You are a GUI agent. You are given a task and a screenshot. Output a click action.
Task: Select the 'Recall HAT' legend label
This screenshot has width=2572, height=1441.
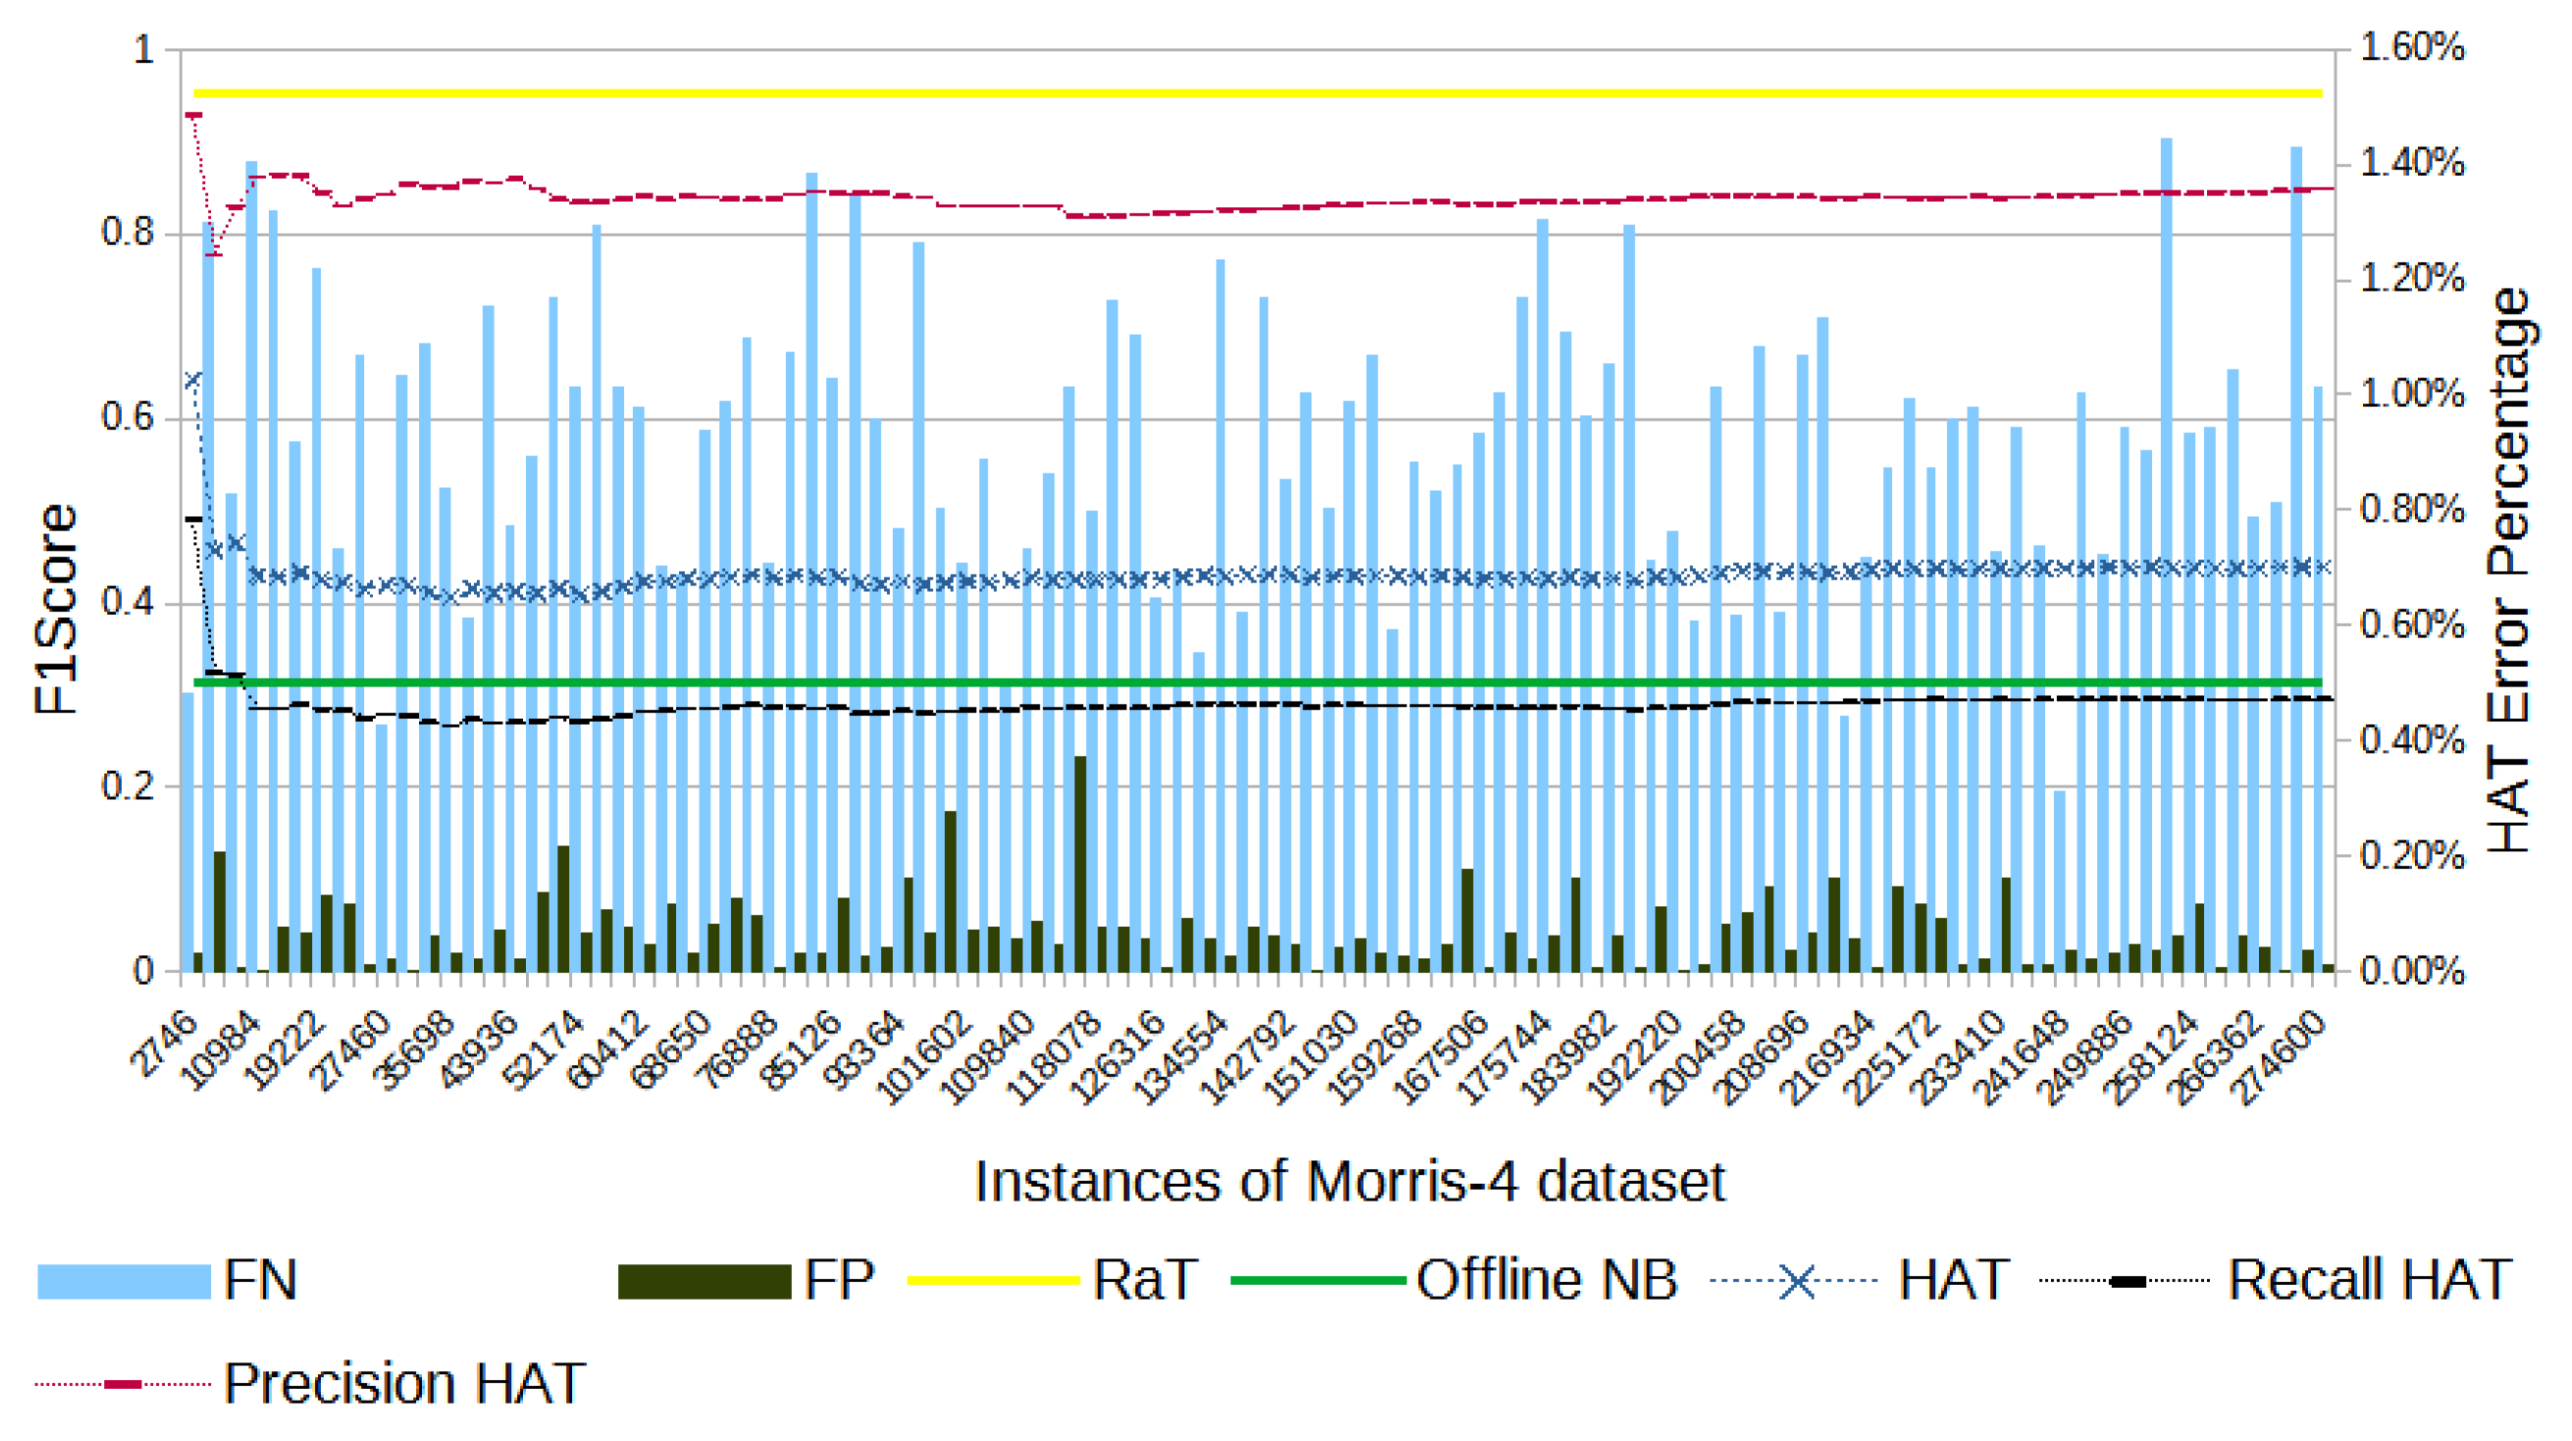(2370, 1280)
